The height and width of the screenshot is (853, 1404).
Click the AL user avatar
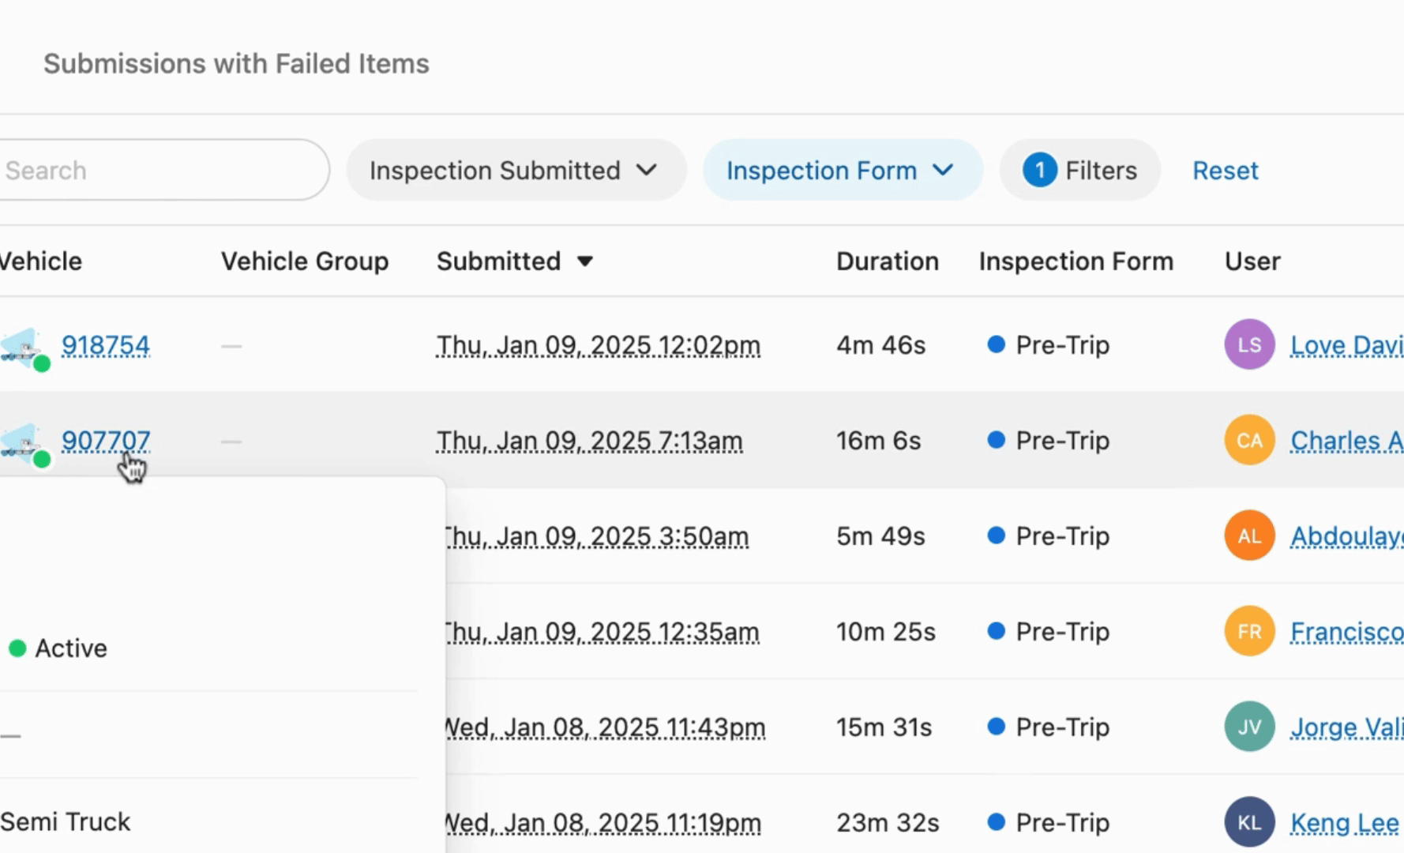coord(1249,536)
